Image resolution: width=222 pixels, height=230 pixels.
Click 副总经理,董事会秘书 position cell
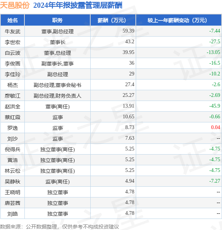coord(57,85)
